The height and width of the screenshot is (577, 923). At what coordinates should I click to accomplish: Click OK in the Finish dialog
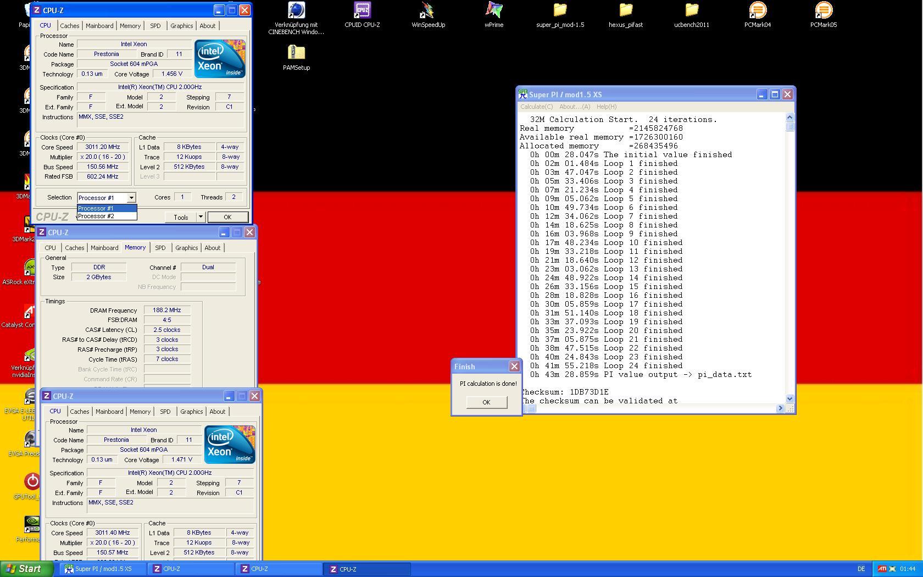click(486, 402)
